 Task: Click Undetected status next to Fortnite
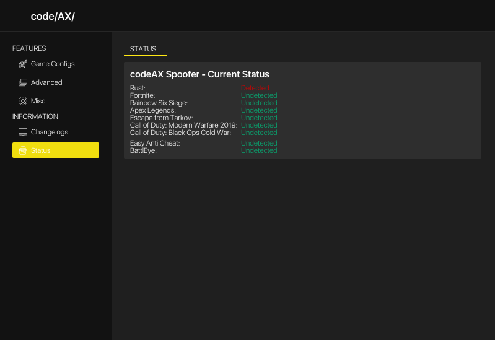(x=259, y=95)
